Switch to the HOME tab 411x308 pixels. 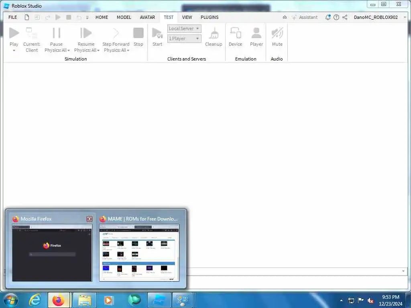click(102, 17)
